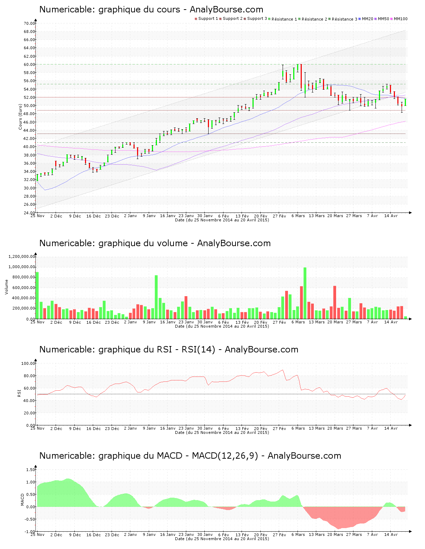The height and width of the screenshot is (549, 425).
Task: Click '13 Mars' date on MACD chart axis
Action: point(317,534)
